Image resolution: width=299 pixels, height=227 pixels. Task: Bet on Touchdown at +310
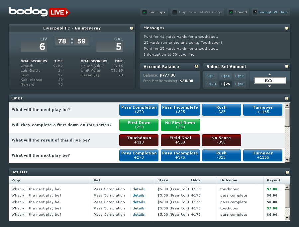click(139, 140)
